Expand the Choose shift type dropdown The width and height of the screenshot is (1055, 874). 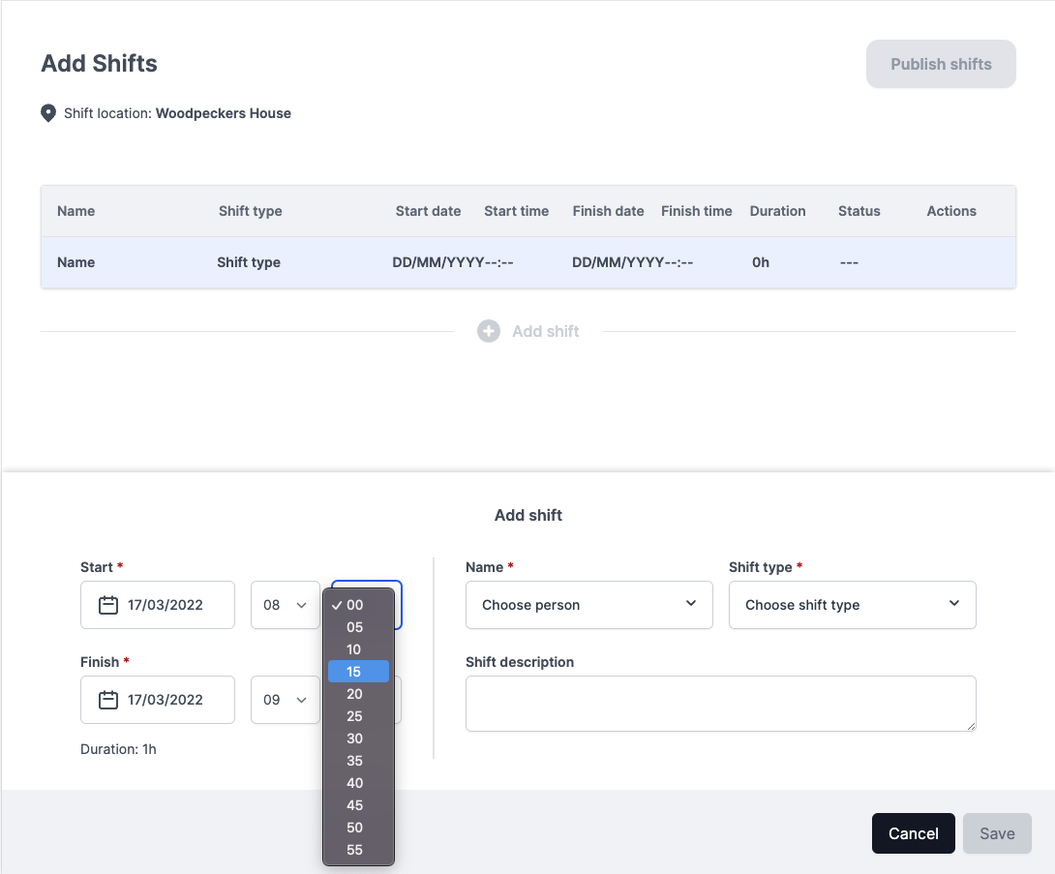tap(852, 605)
